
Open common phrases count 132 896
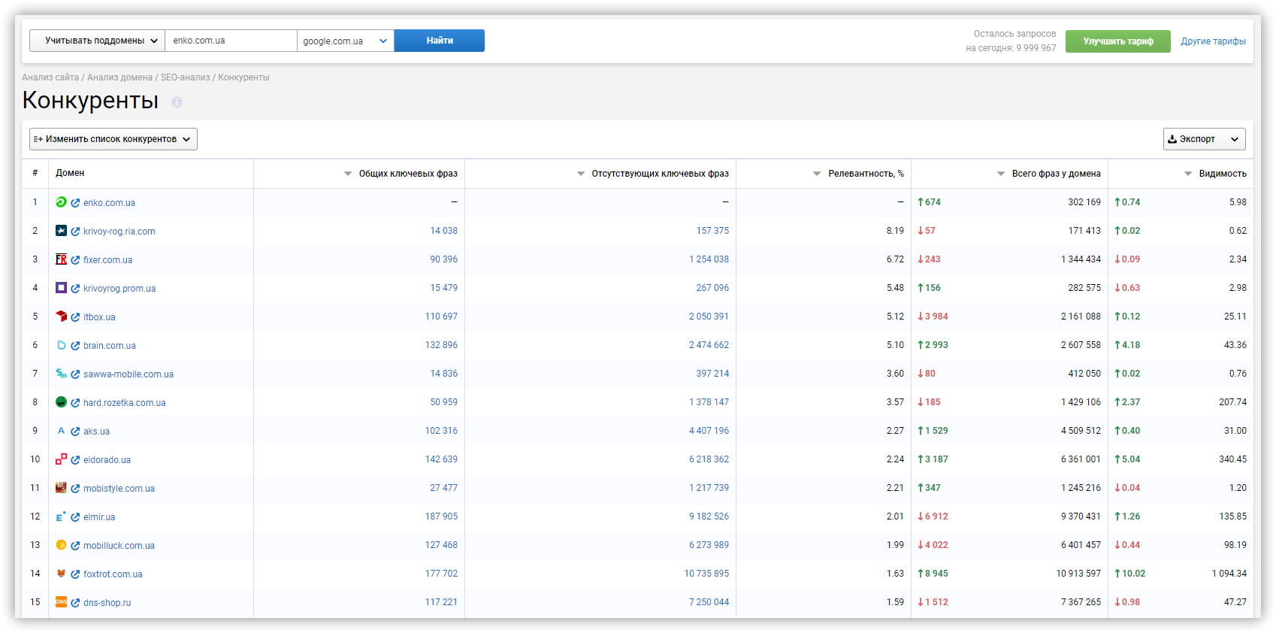tap(441, 345)
